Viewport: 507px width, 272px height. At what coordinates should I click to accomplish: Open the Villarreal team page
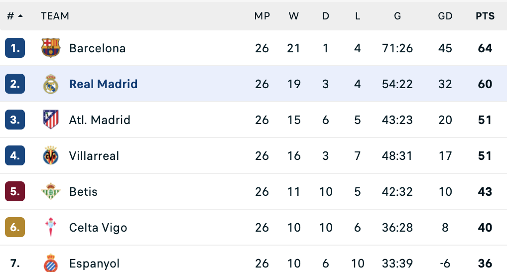[x=94, y=156]
